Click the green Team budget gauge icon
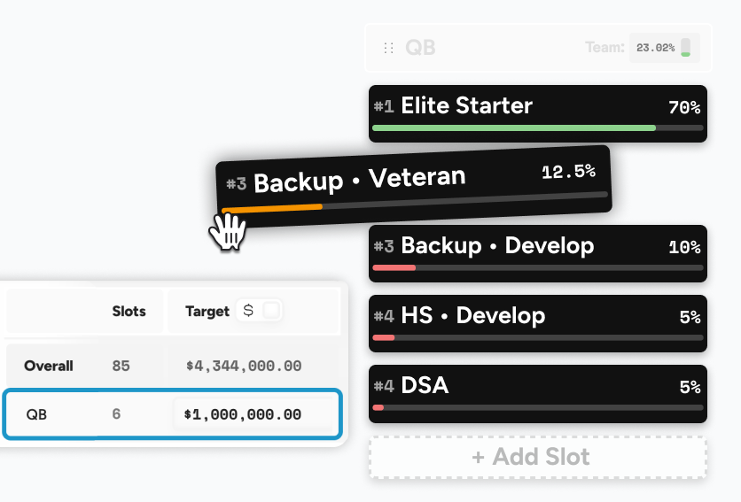 685,48
